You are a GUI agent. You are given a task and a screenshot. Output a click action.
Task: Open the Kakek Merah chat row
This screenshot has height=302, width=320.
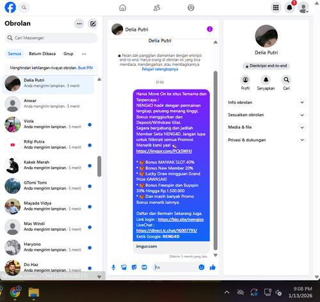48,165
